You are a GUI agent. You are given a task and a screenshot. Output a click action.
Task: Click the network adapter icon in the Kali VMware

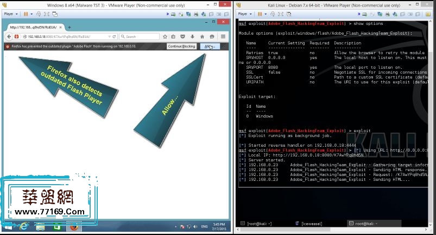[x=380, y=14]
